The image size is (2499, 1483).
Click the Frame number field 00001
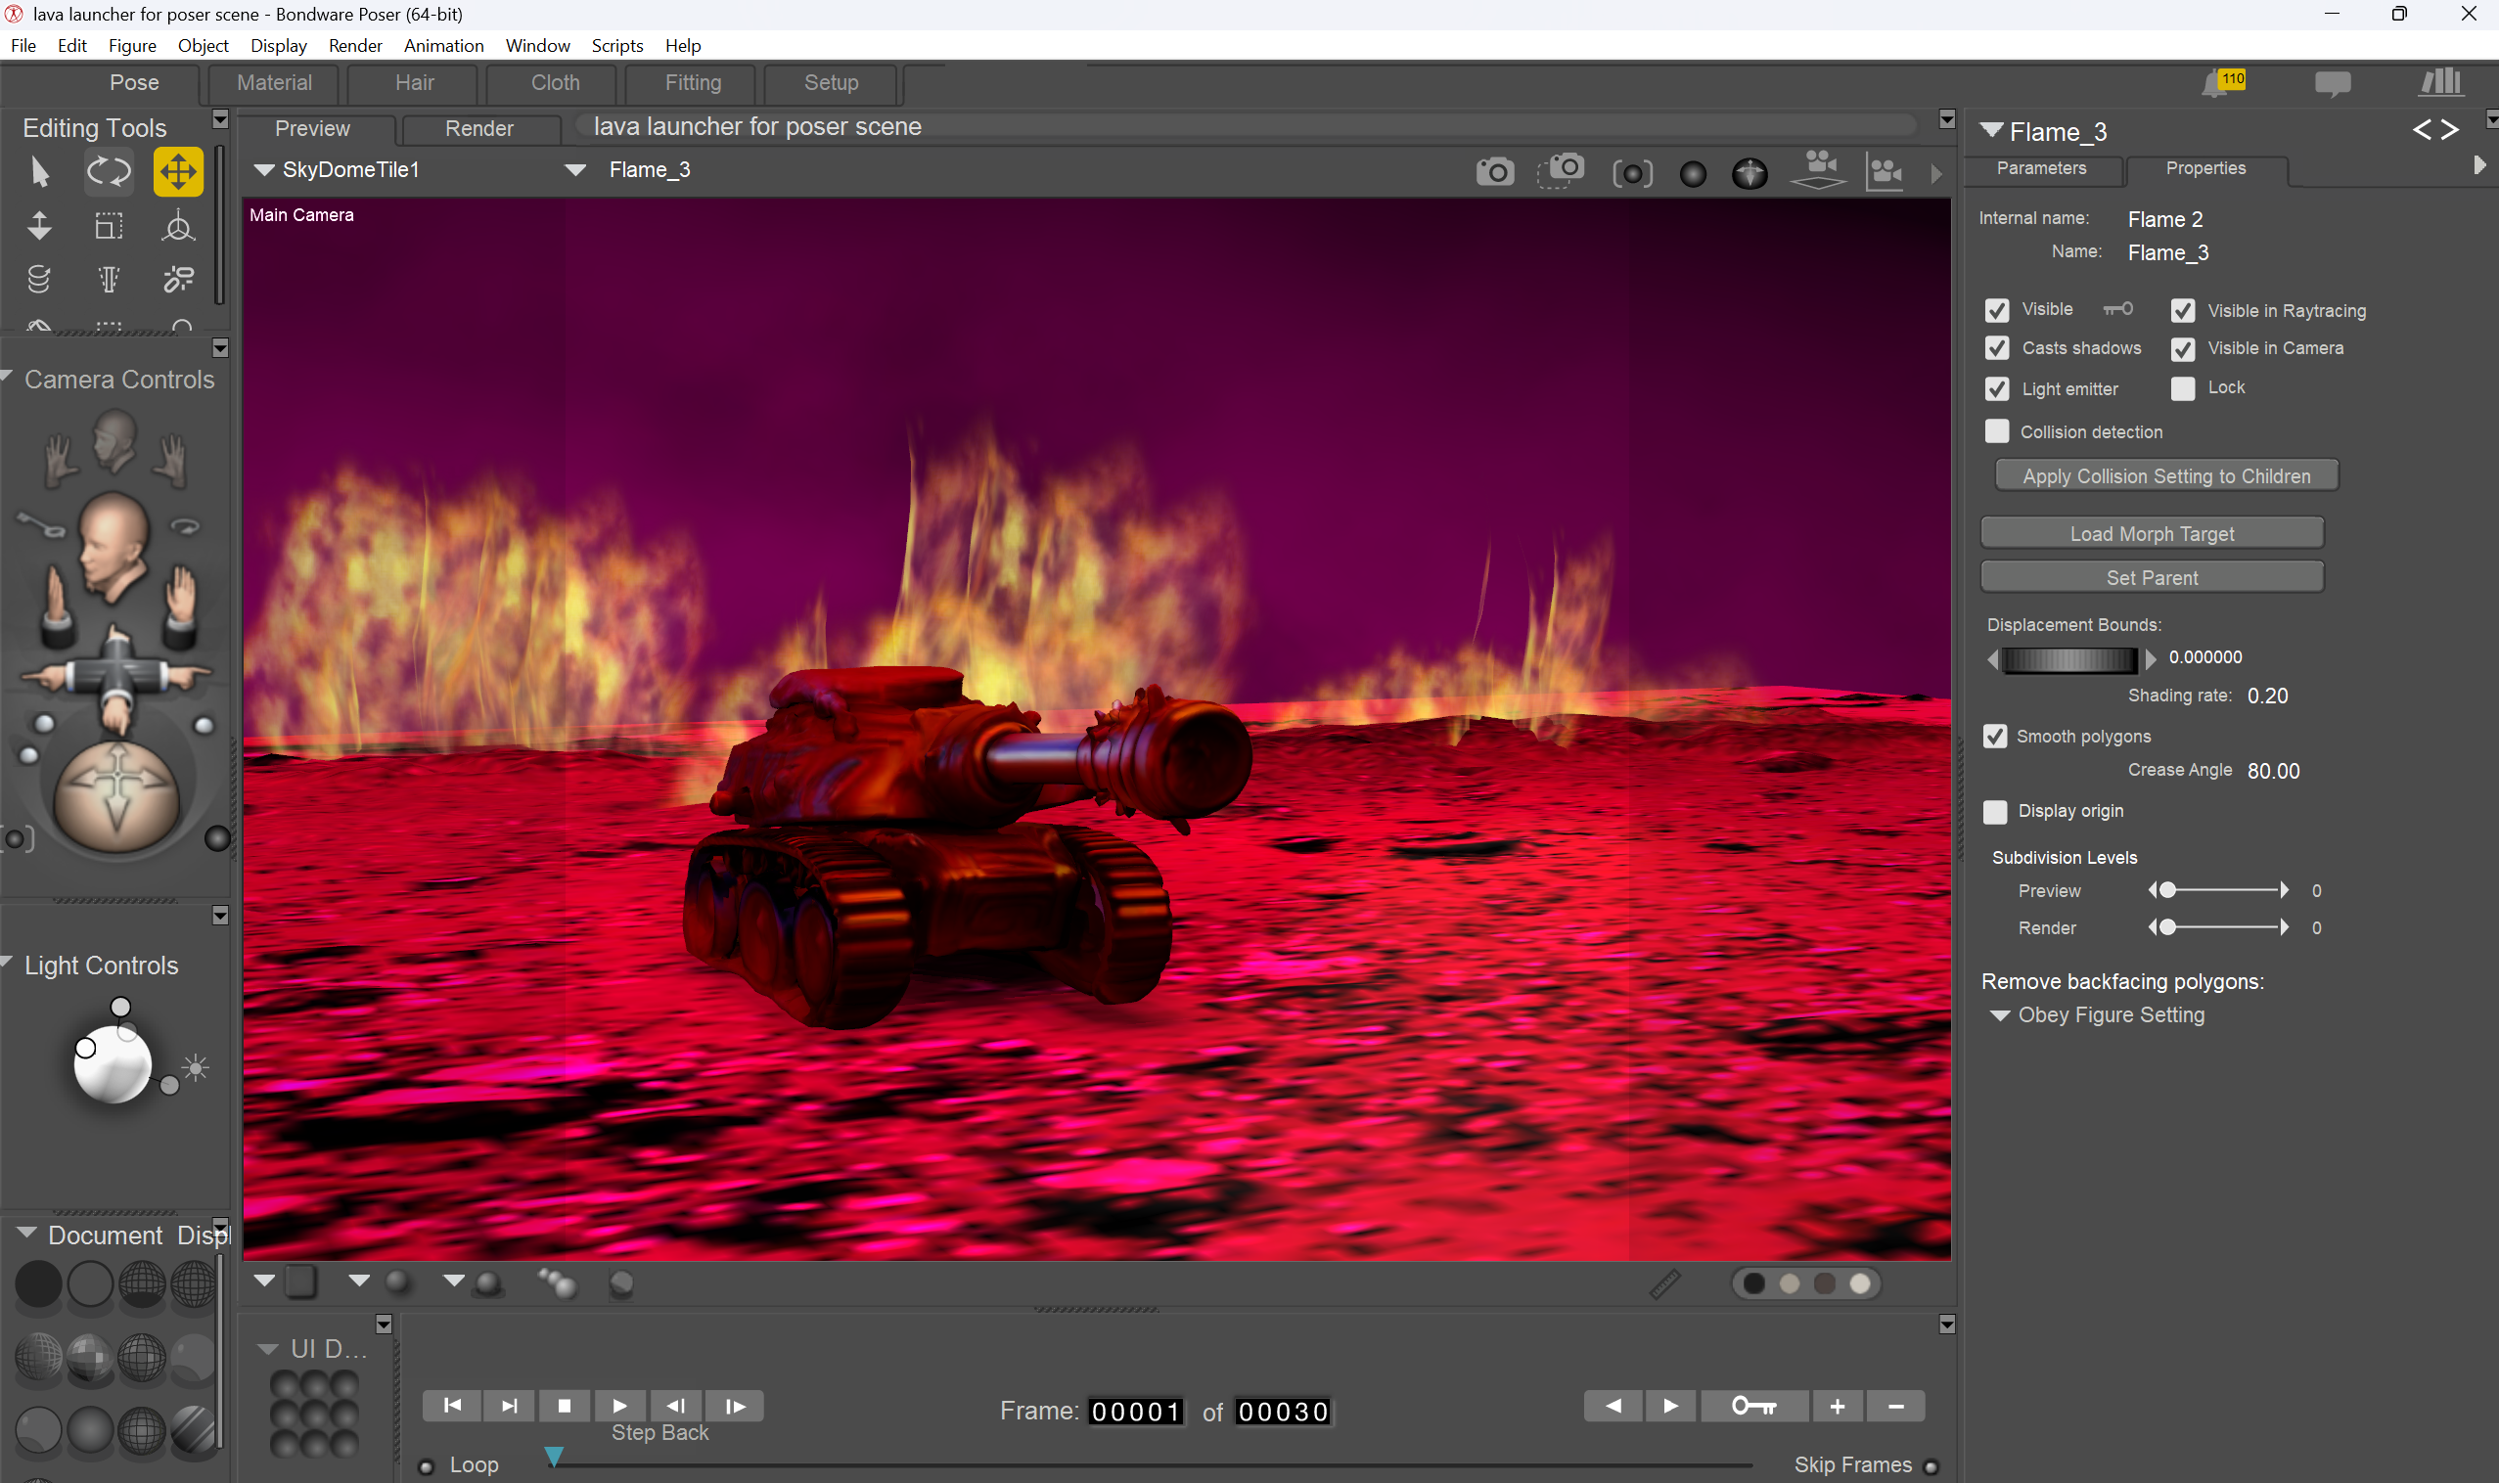[1135, 1411]
